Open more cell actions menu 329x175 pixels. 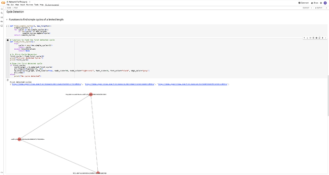pos(326,38)
